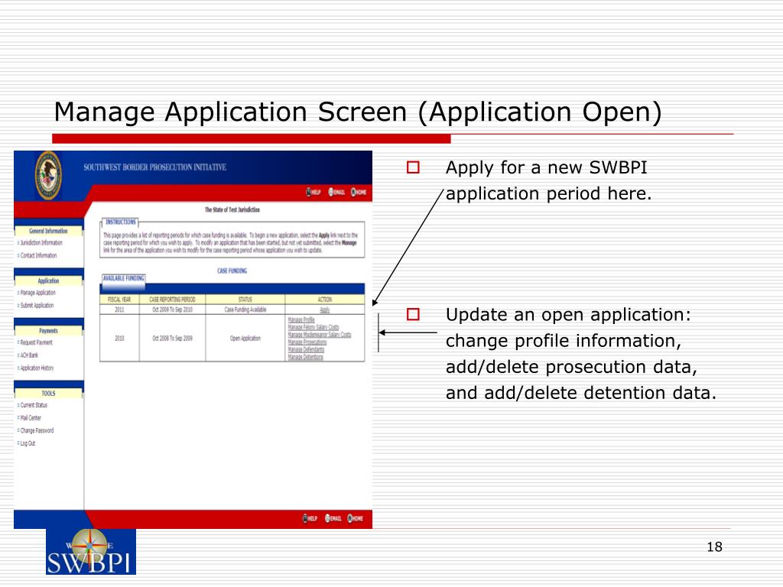Open the Manage Profile link
This screenshot has width=783, height=587.
tap(301, 319)
